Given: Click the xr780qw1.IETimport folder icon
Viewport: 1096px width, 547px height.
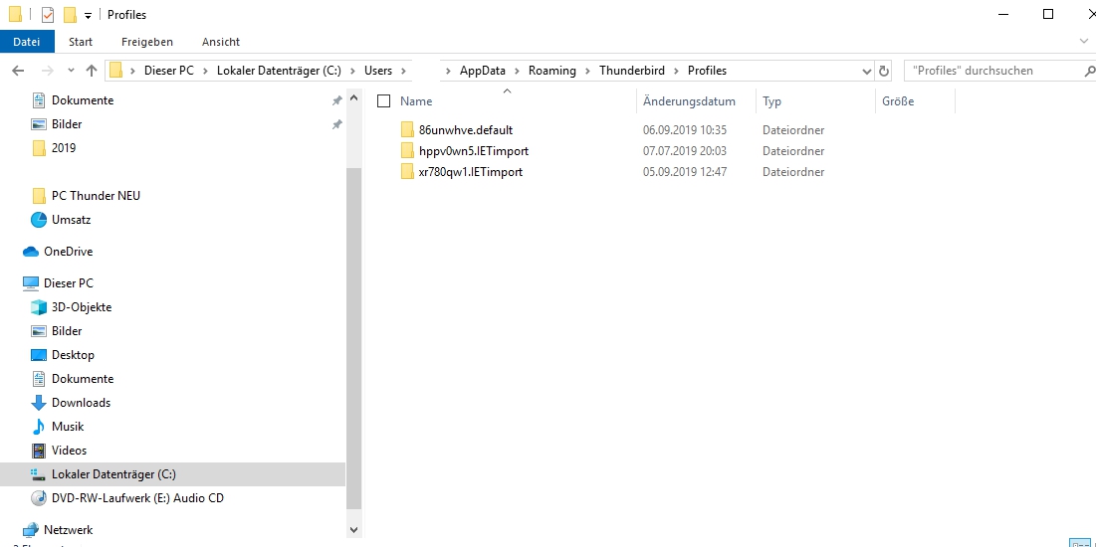Looking at the screenshot, I should (407, 172).
